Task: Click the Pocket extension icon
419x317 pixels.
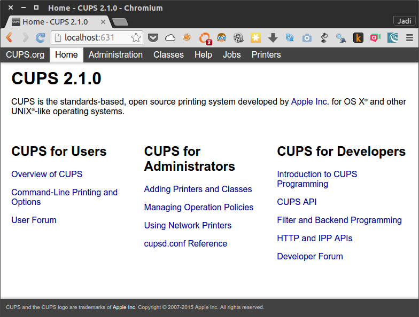Action: (153, 38)
